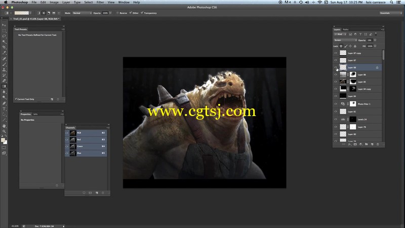Viewport: 405px width, 228px height.
Task: Choose the Linear gradient style icon
Action: pyautogui.click(x=38, y=13)
